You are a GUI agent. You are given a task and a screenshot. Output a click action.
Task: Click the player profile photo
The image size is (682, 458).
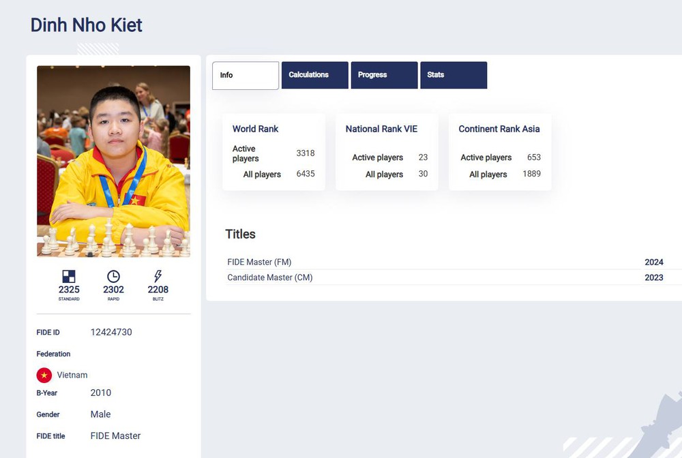pos(113,161)
